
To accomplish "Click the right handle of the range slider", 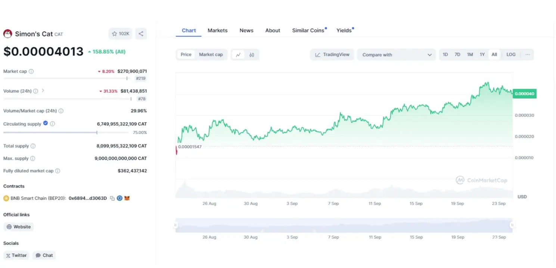I will [x=512, y=225].
